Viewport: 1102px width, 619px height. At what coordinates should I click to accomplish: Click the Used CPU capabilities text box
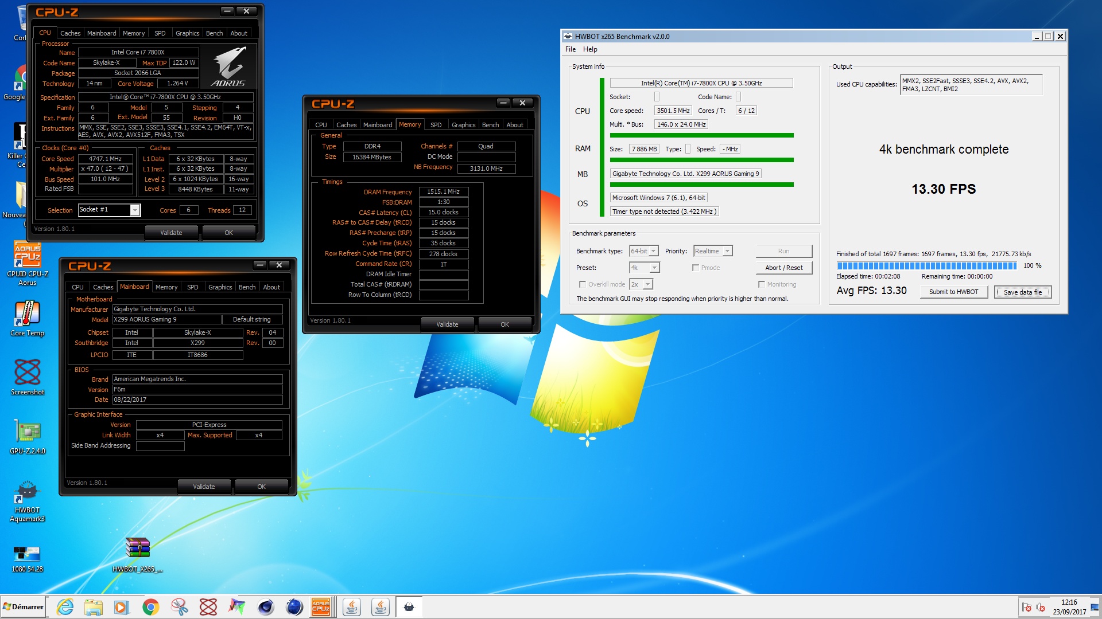coord(971,85)
